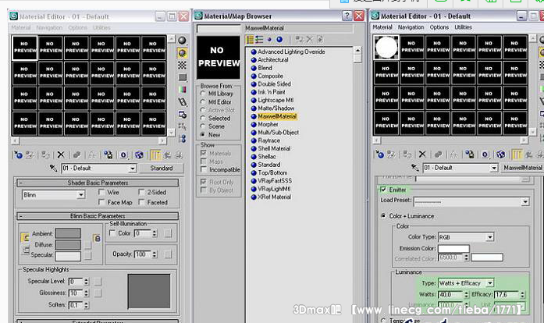This screenshot has width=544, height=323.
Task: Enable Wire checkbox in Shader Basic Parameters
Action: pyautogui.click(x=101, y=192)
